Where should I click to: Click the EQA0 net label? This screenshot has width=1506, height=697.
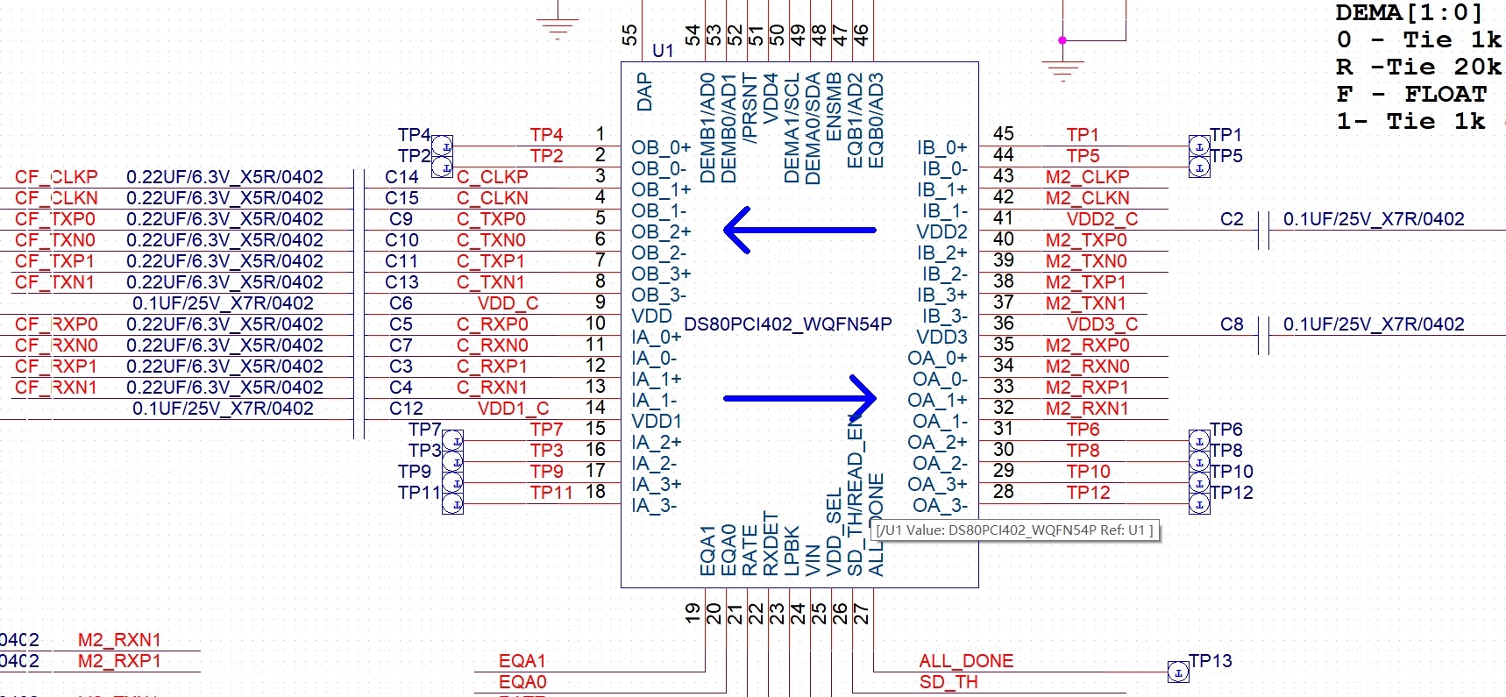click(x=522, y=682)
